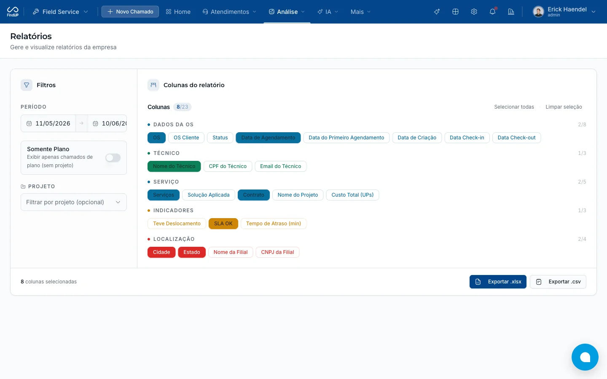Click the start date field 11/05/2026
The width and height of the screenshot is (607, 379).
click(x=48, y=123)
